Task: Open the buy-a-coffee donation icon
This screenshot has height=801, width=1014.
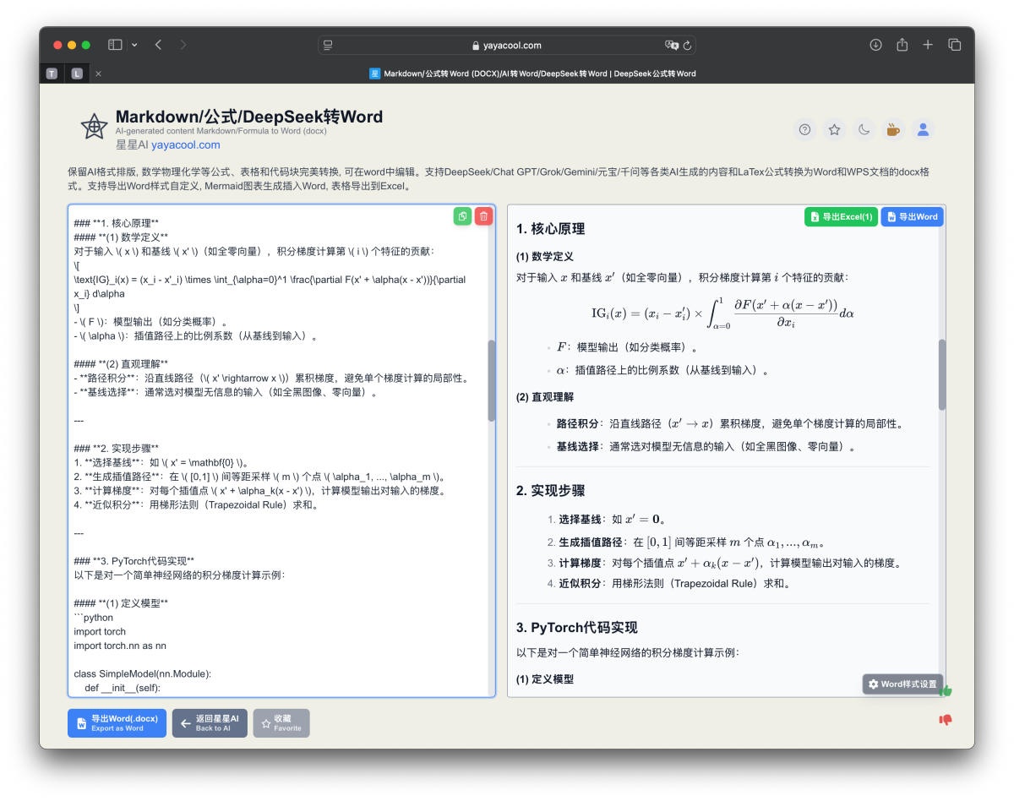Action: pyautogui.click(x=892, y=129)
